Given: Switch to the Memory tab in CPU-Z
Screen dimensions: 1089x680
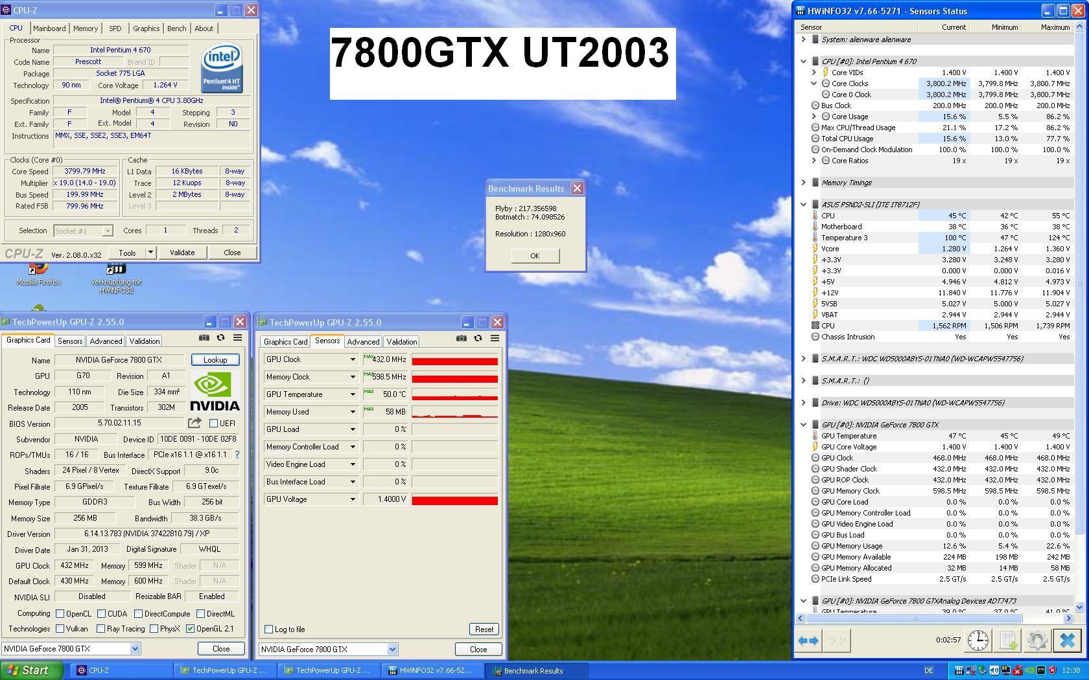Looking at the screenshot, I should tap(86, 28).
